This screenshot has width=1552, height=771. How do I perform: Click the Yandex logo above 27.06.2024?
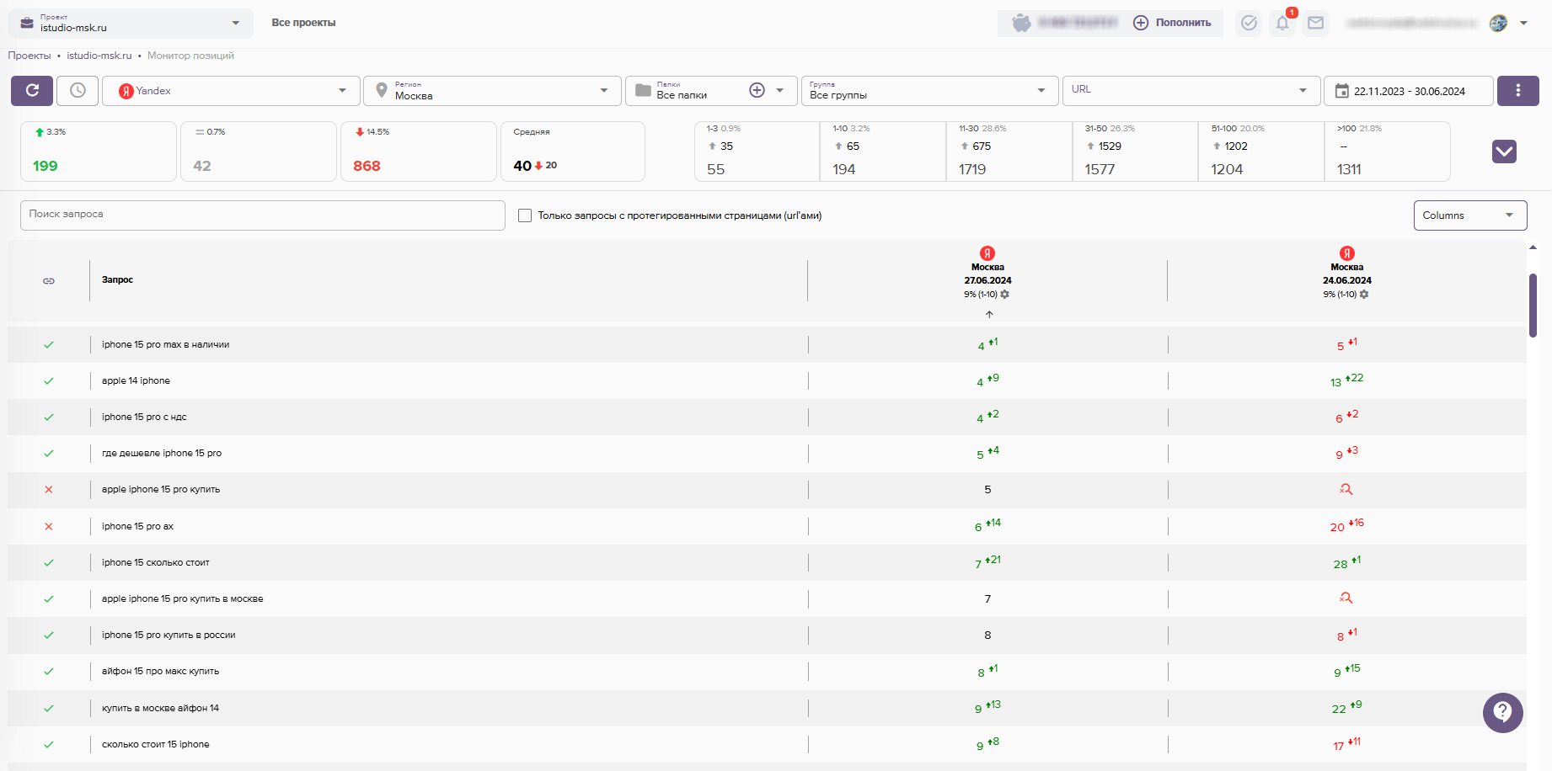click(987, 253)
